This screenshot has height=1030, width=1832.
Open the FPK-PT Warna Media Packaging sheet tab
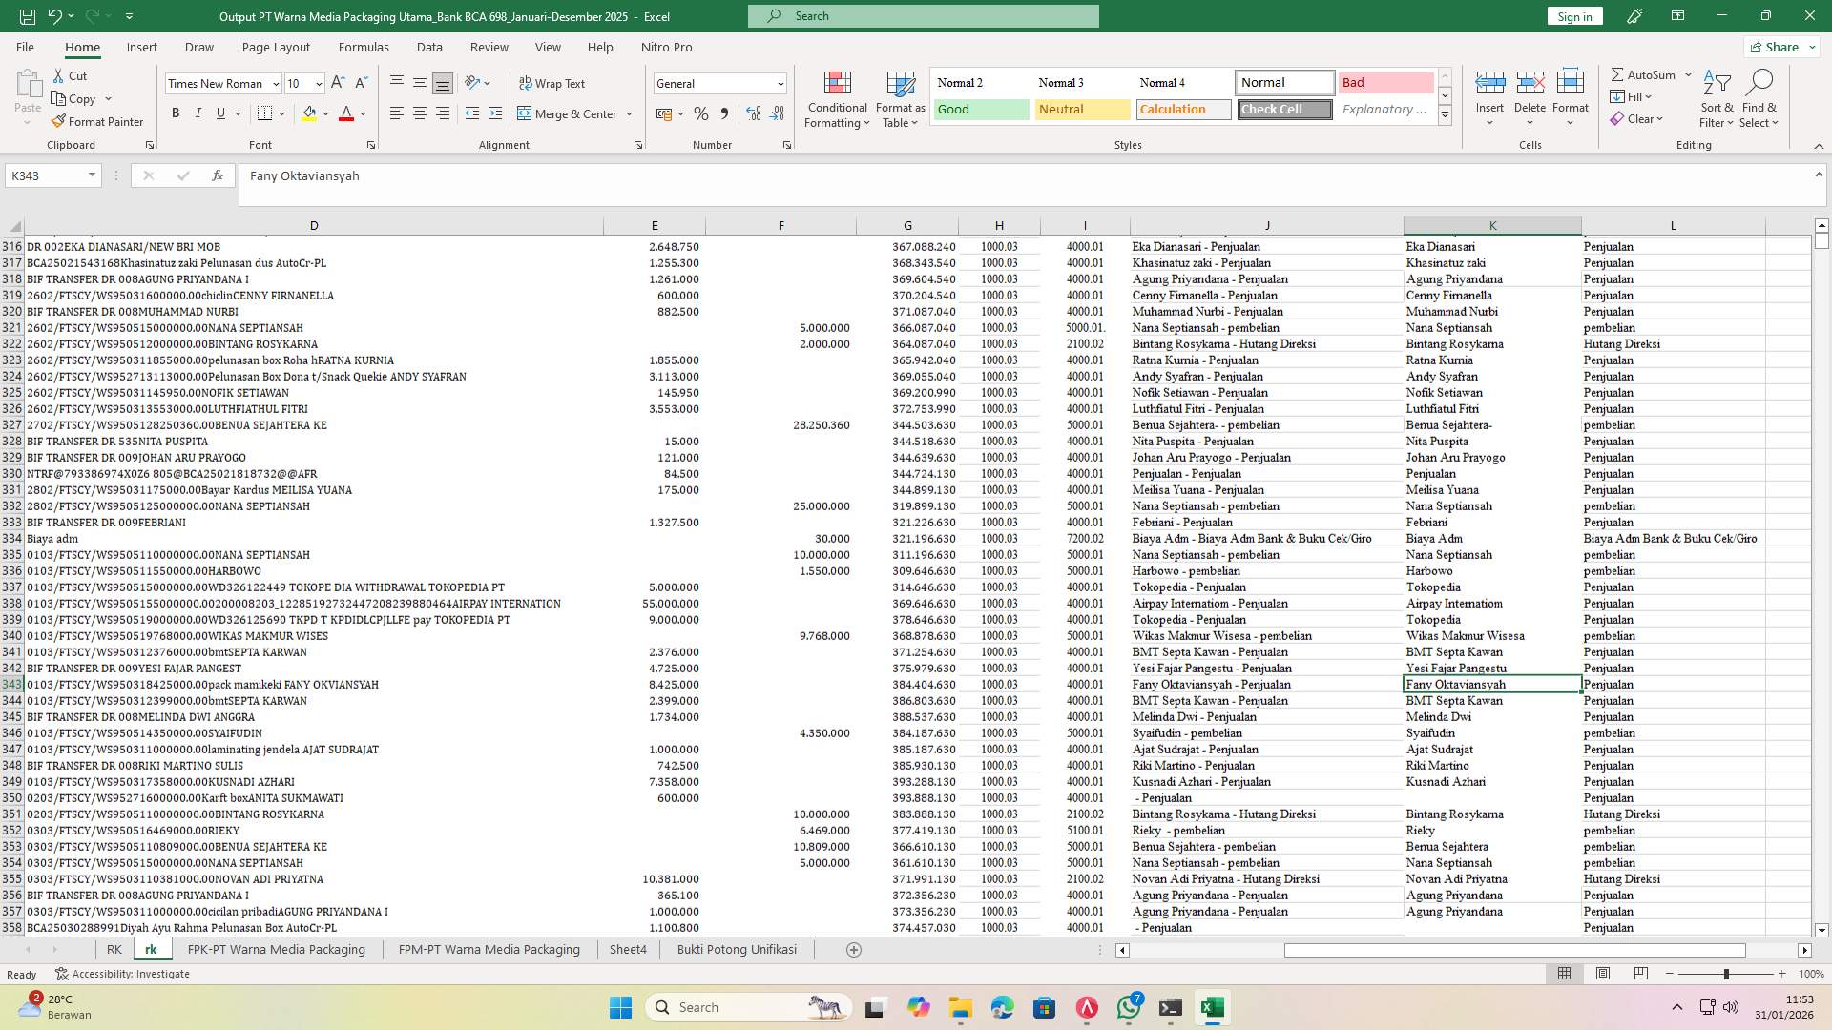[276, 949]
